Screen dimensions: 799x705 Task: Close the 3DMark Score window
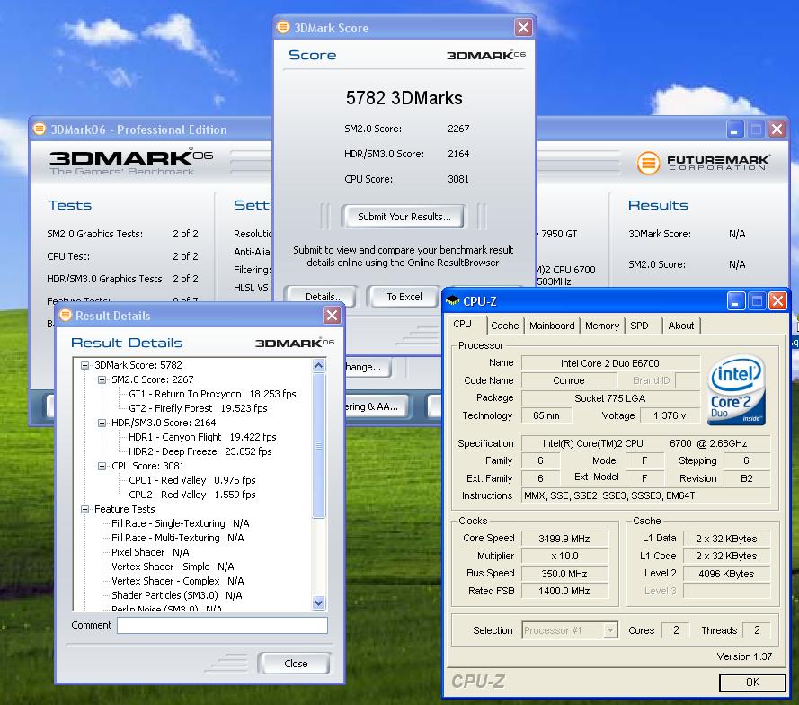click(x=523, y=27)
